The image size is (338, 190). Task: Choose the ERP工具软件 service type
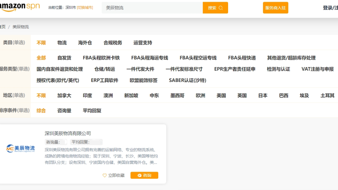point(105,80)
